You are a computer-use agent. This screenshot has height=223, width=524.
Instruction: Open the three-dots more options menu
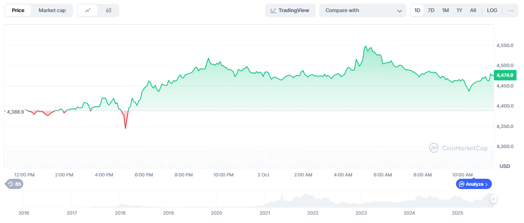511,10
